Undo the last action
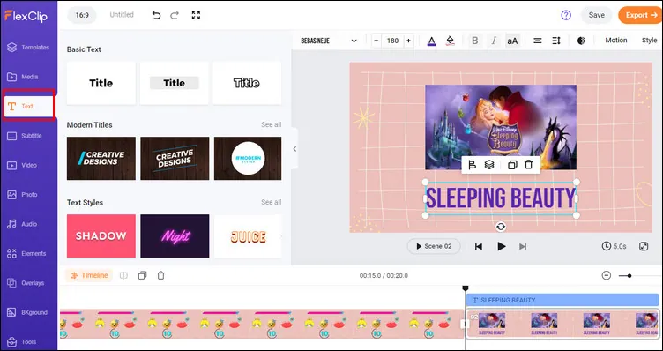The height and width of the screenshot is (351, 663). [x=156, y=15]
